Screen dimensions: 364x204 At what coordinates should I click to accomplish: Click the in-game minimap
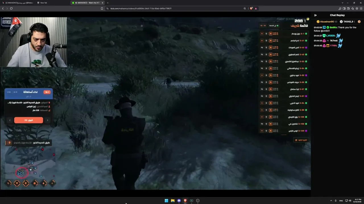(30, 162)
